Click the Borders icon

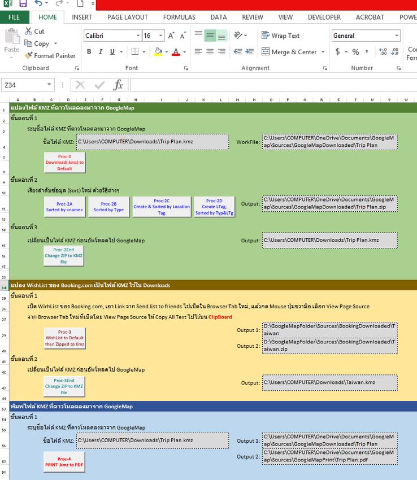point(135,51)
